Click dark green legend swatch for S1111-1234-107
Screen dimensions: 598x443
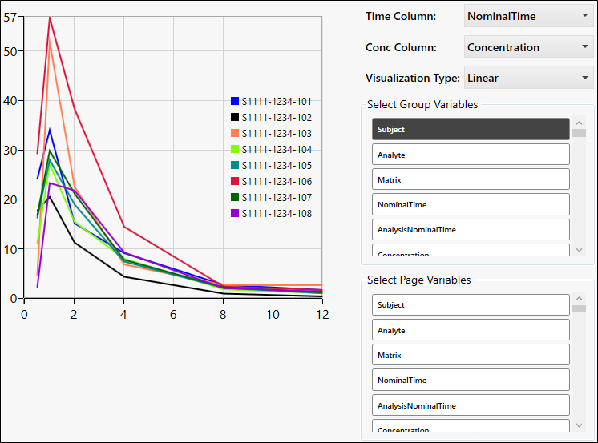point(235,197)
